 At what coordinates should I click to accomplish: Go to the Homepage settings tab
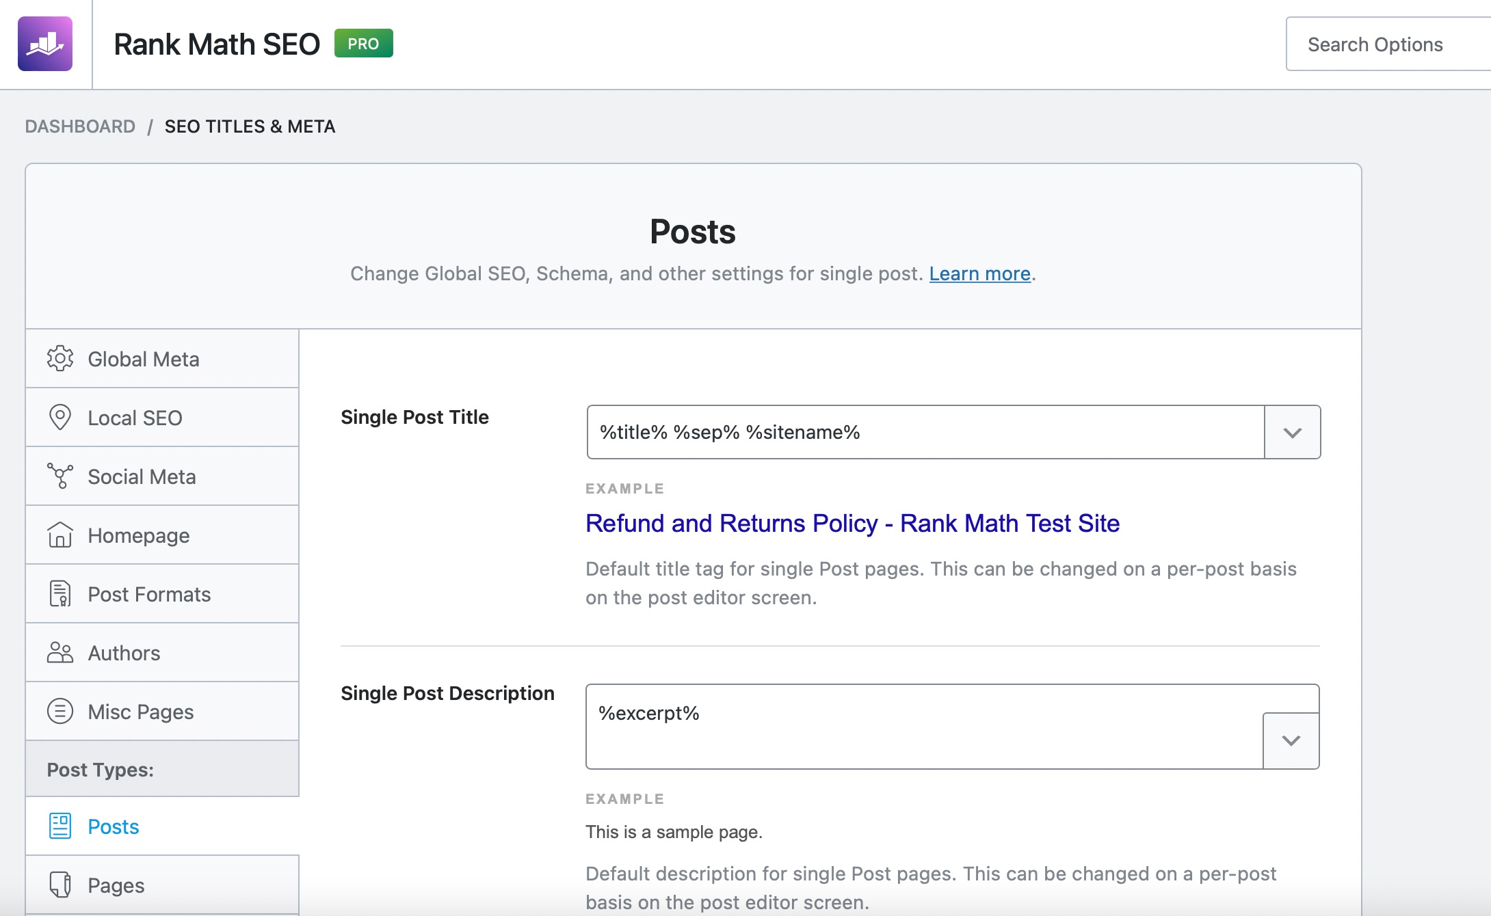pyautogui.click(x=162, y=535)
